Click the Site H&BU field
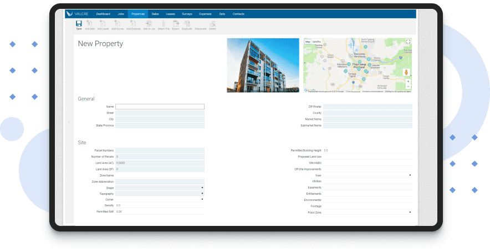This screenshot has width=490, height=252. click(367, 163)
